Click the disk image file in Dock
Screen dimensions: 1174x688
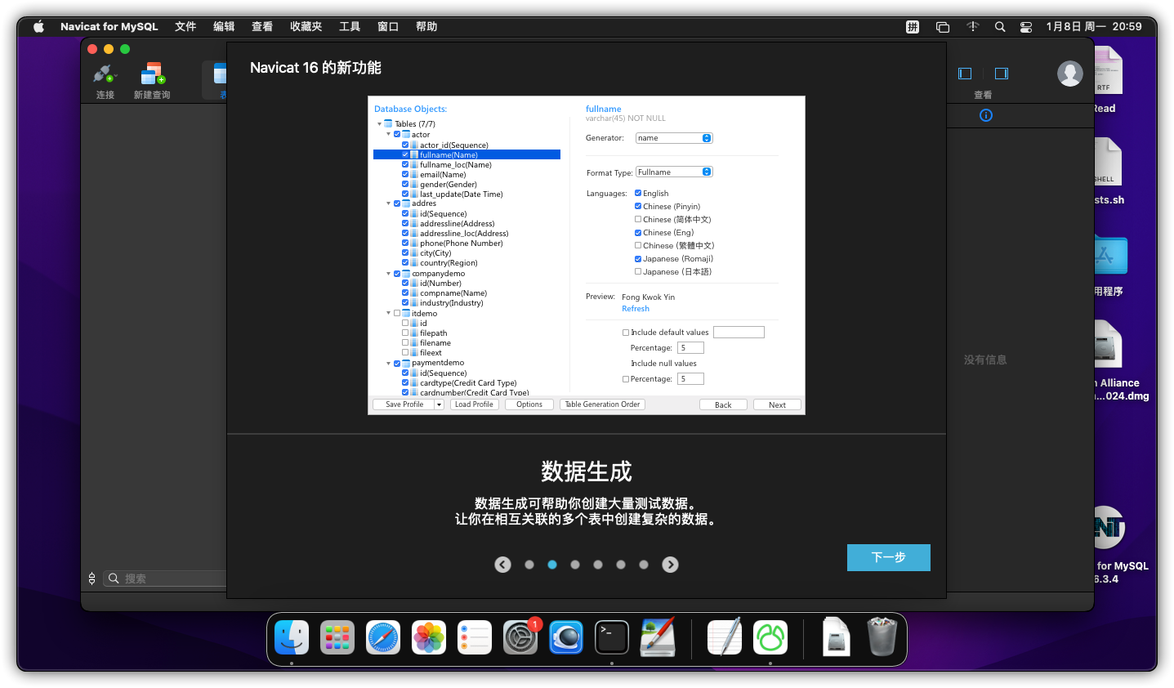tap(837, 637)
